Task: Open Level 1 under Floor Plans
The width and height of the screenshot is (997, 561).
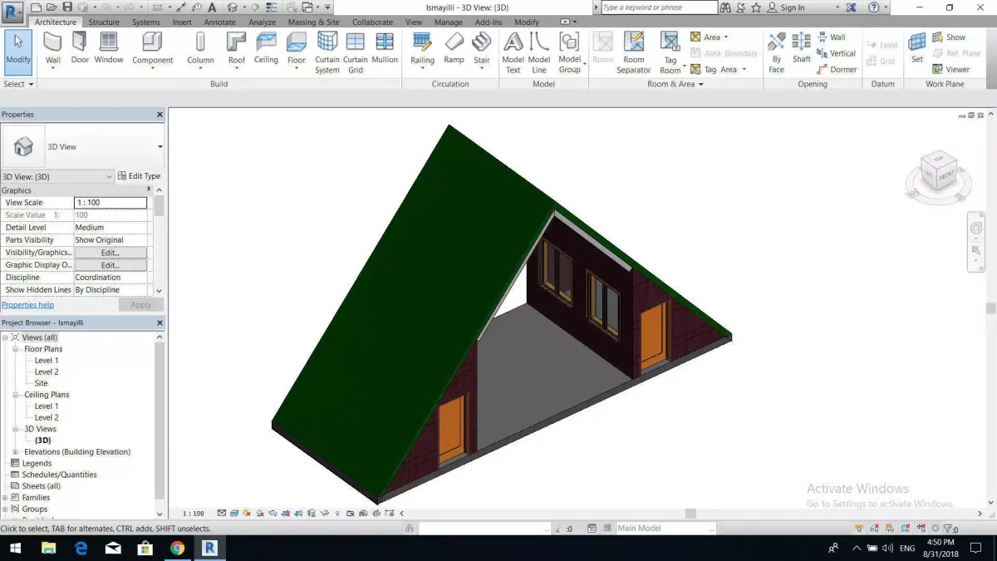Action: 47,361
